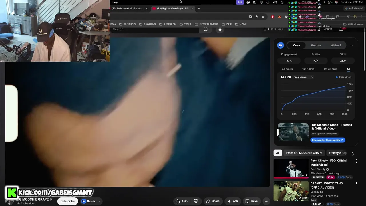Activate voice search microphone icon
This screenshot has height=206, width=366.
[220, 29]
